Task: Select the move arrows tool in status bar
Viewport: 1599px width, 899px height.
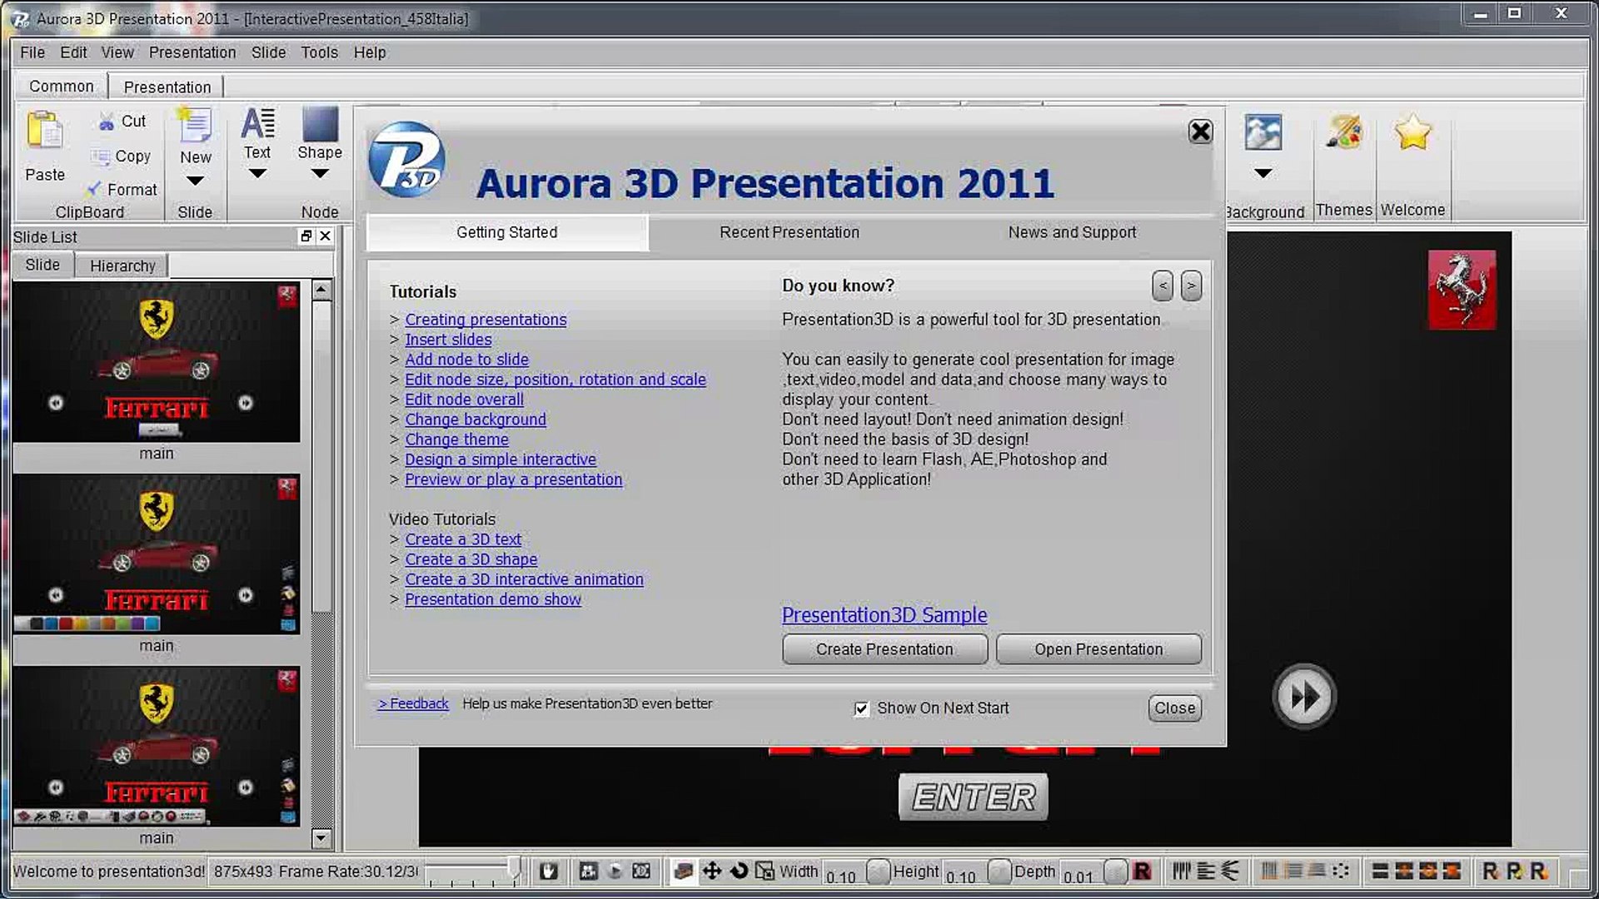Action: 711,871
